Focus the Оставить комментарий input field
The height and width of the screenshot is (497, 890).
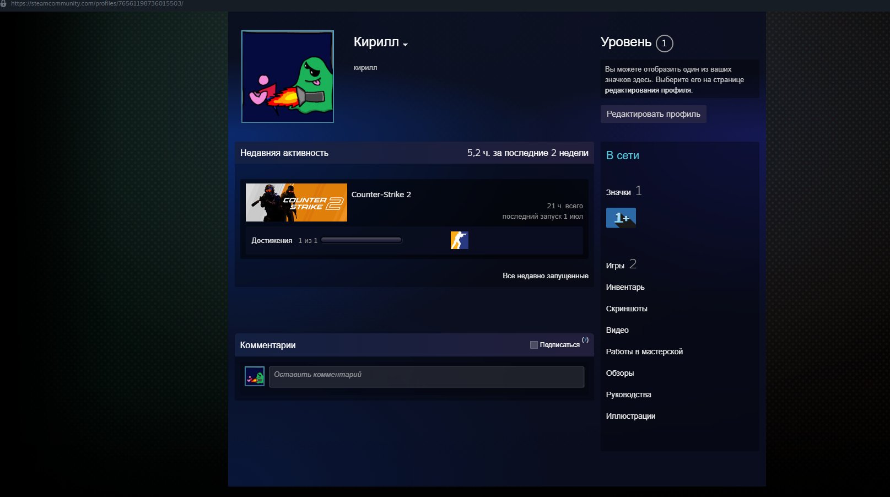427,377
